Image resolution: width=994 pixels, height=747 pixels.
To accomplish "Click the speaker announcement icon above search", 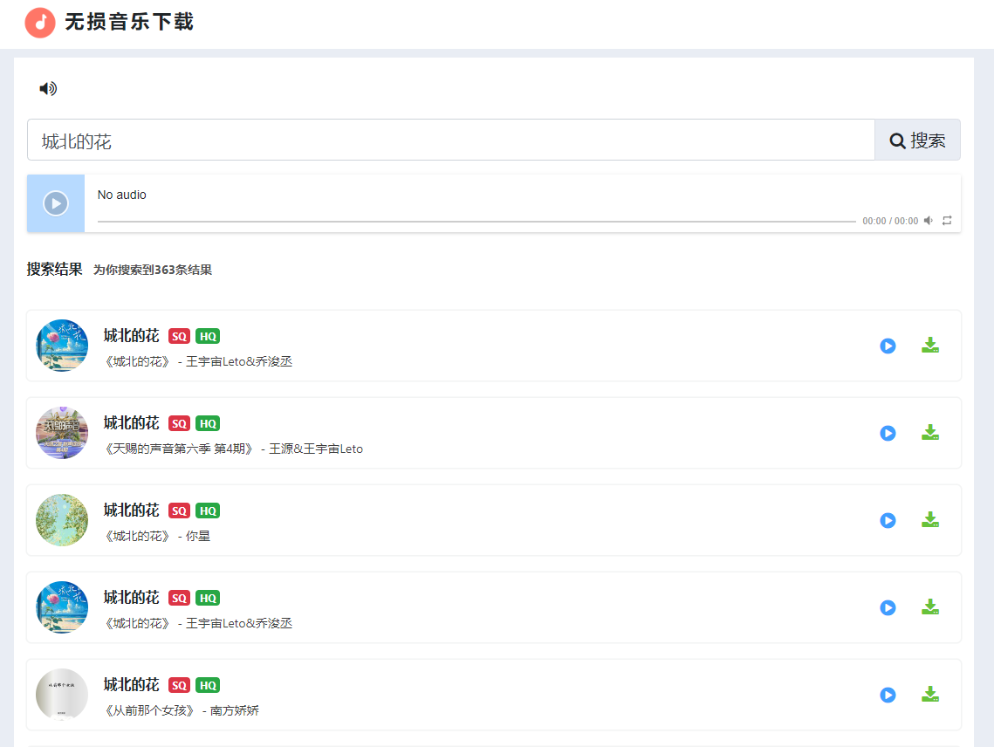I will (48, 88).
